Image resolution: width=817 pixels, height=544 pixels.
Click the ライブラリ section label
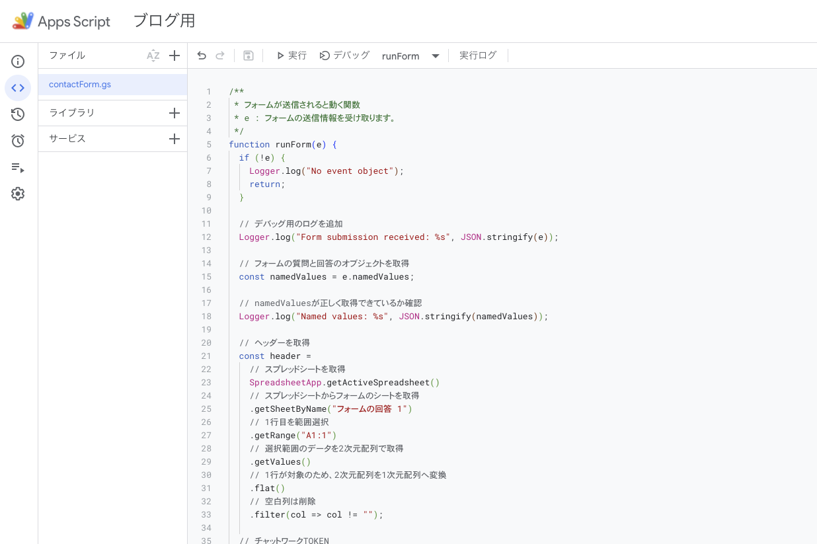(71, 113)
